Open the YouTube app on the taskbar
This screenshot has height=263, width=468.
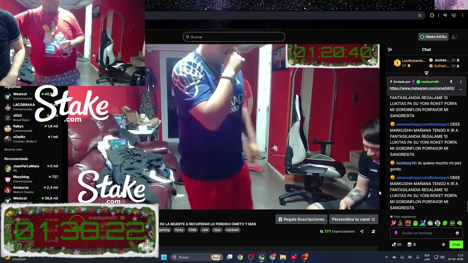point(294,257)
